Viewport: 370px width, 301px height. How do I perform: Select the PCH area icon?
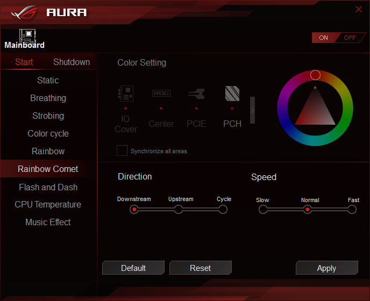[x=232, y=94]
